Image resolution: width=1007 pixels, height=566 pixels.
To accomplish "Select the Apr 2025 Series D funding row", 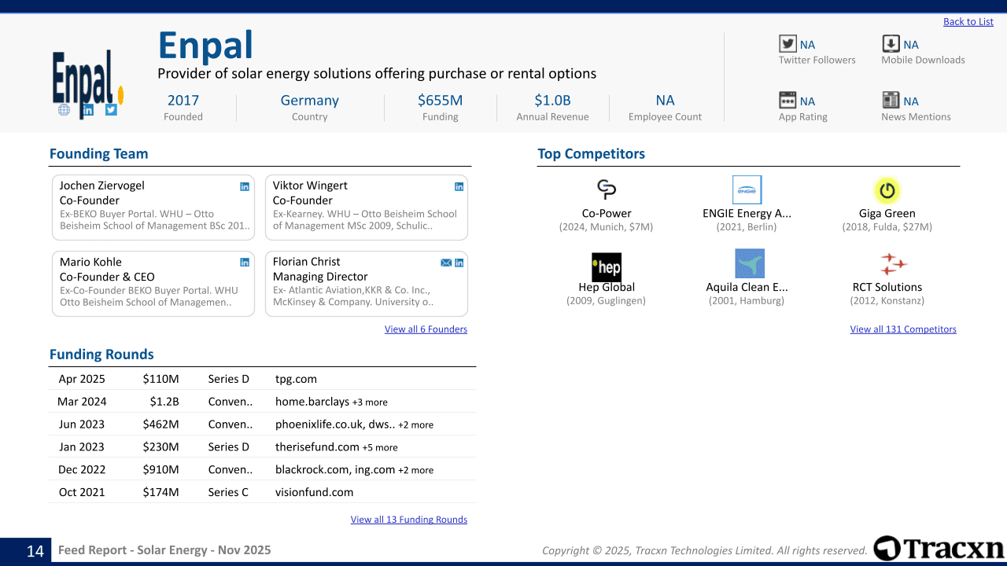I will (x=262, y=379).
